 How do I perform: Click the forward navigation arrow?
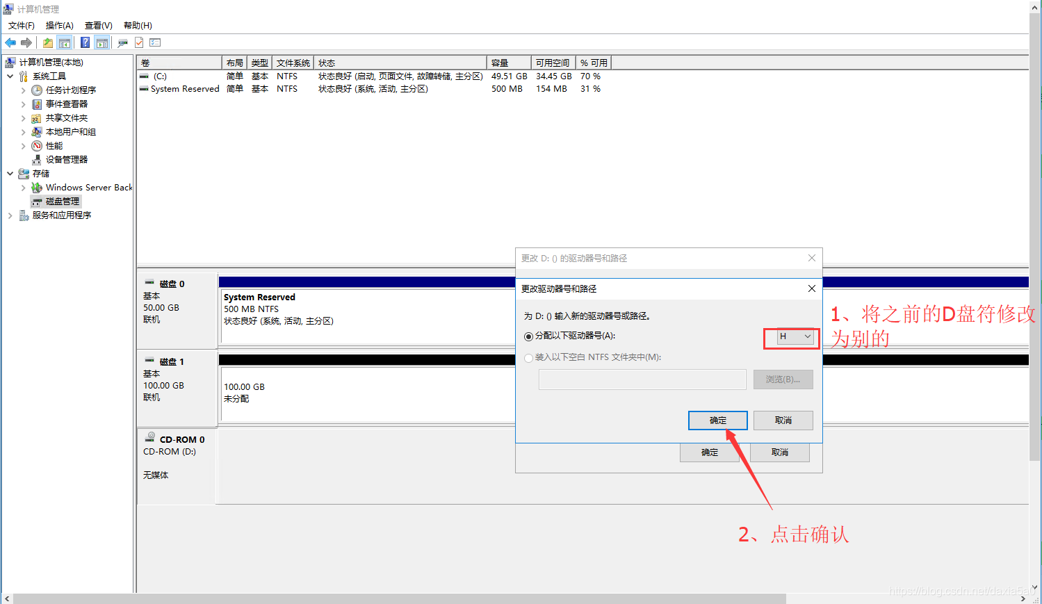[x=26, y=42]
